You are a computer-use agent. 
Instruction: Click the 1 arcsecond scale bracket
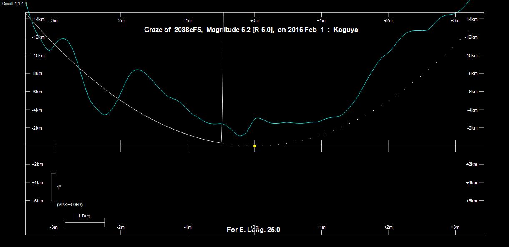point(53,187)
